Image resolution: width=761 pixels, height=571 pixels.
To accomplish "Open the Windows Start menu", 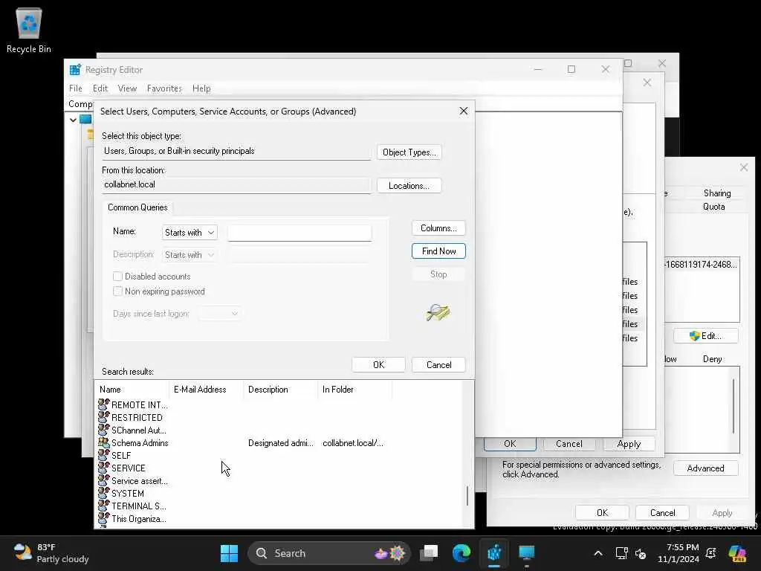I will tap(229, 553).
